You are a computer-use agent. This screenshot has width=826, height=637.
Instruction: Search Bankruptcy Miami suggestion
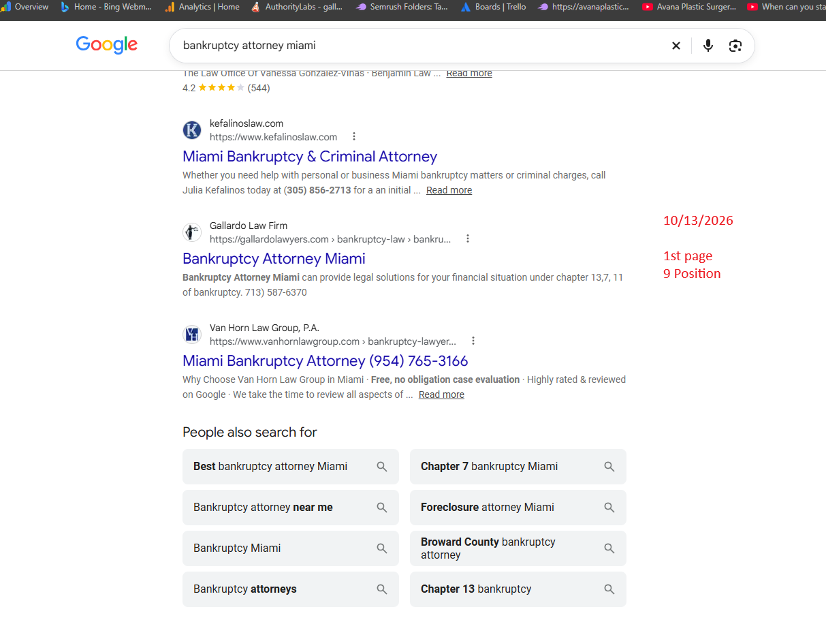coord(291,548)
